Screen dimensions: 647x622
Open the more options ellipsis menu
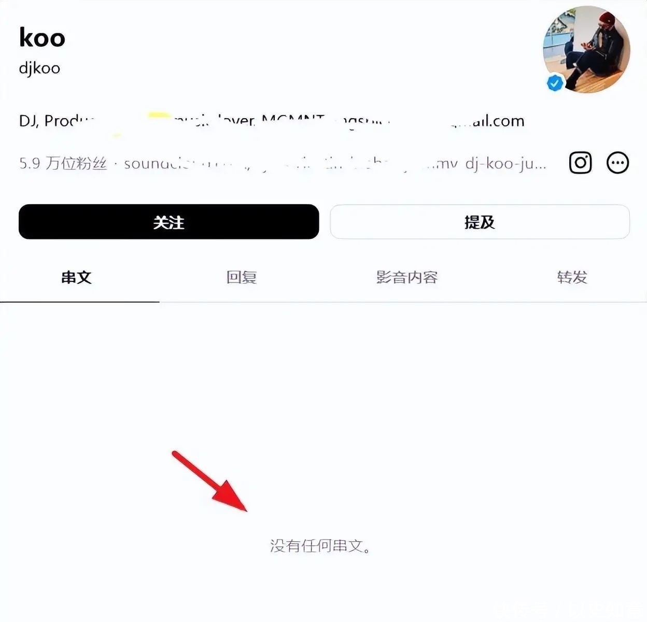point(617,163)
